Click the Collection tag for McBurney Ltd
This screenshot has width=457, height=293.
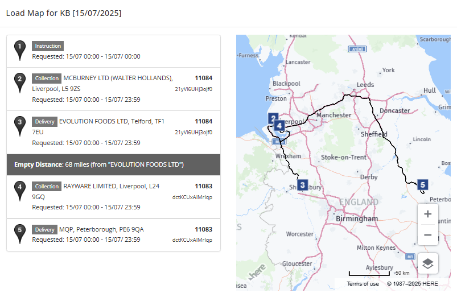[x=47, y=79]
